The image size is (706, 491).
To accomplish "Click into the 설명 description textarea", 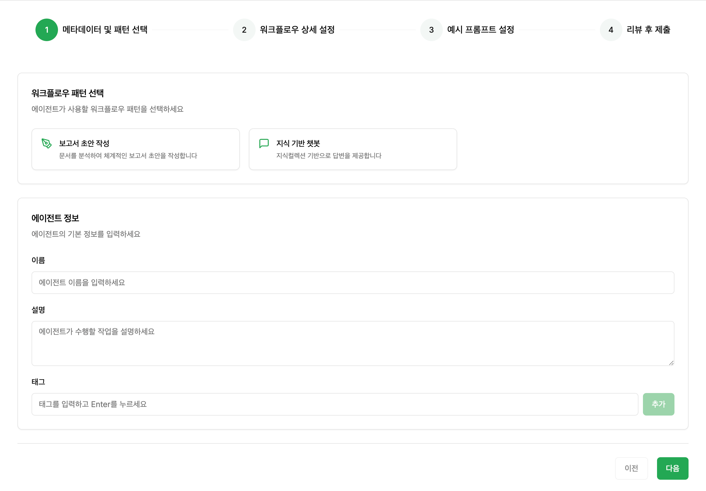I will [353, 343].
